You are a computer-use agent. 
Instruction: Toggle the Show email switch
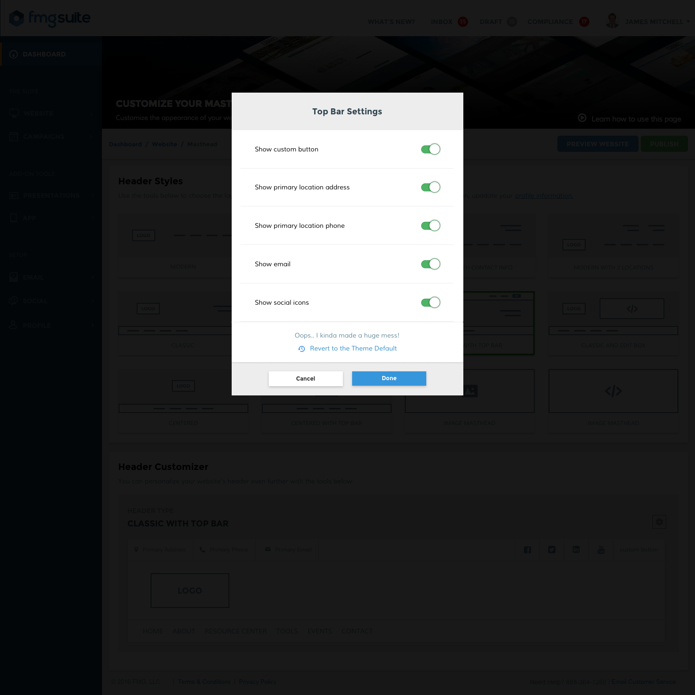[x=430, y=264]
